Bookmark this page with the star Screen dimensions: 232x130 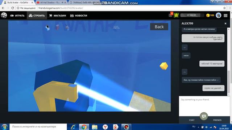point(224,8)
